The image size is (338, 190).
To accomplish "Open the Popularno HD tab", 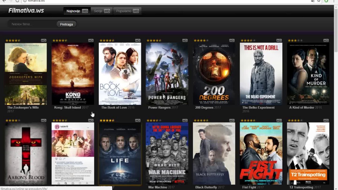I will tap(127, 11).
